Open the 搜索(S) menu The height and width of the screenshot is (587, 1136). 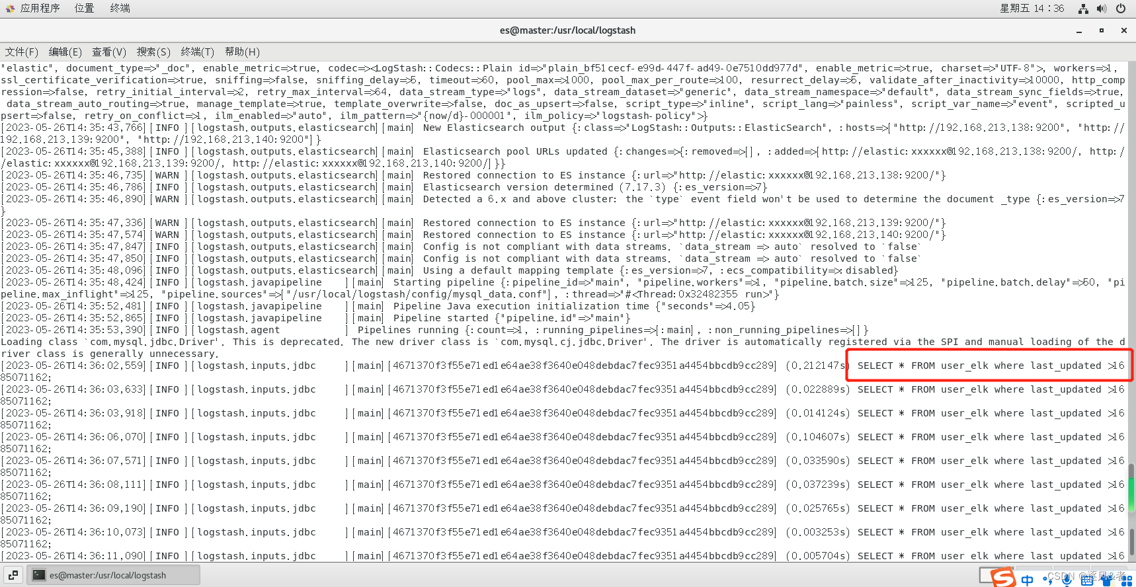tap(153, 52)
